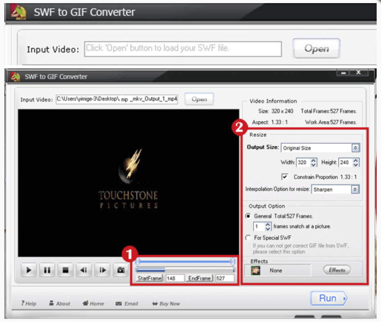Click the frames snatch value field
This screenshot has height=322, width=381.
click(x=259, y=226)
